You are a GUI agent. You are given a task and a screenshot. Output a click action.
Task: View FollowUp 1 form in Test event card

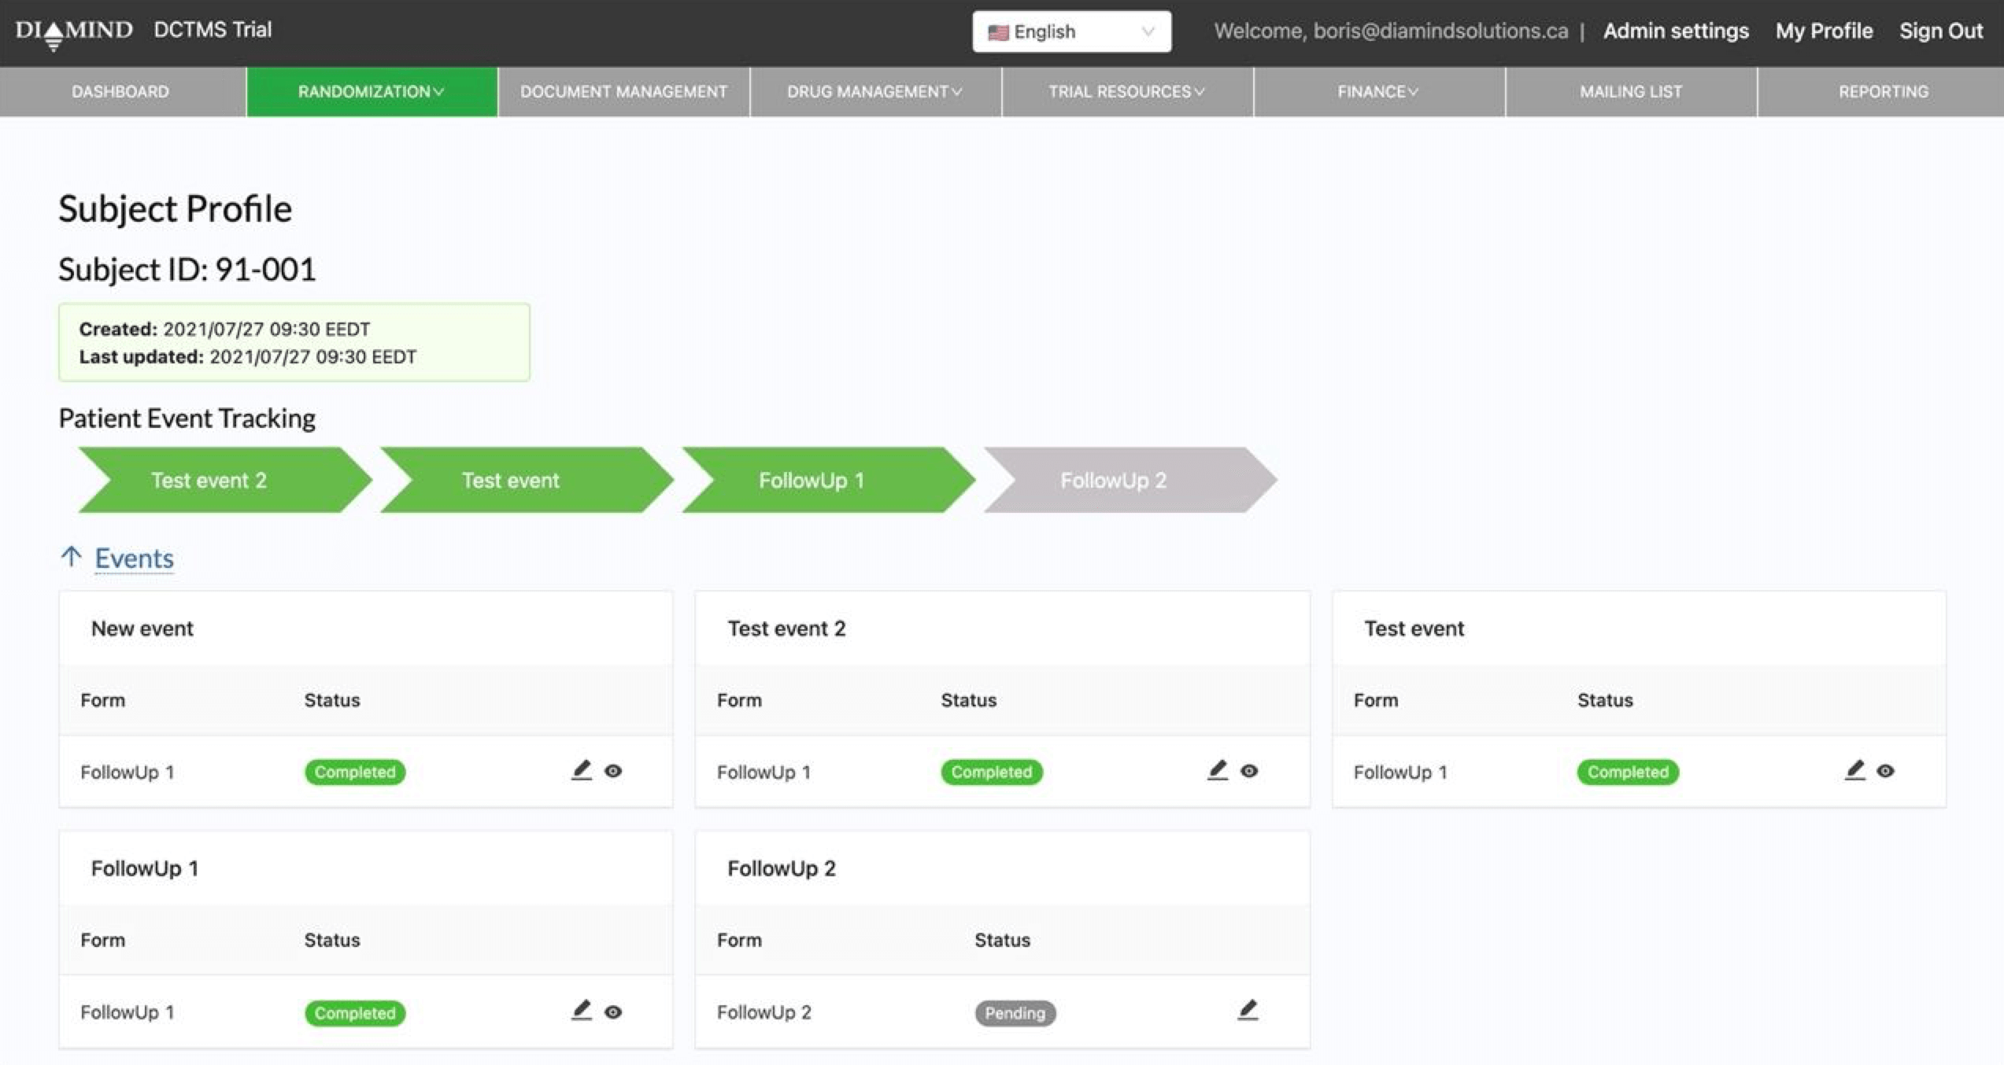pyautogui.click(x=1885, y=771)
